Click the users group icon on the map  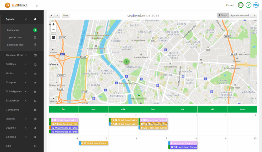[x=53, y=37]
